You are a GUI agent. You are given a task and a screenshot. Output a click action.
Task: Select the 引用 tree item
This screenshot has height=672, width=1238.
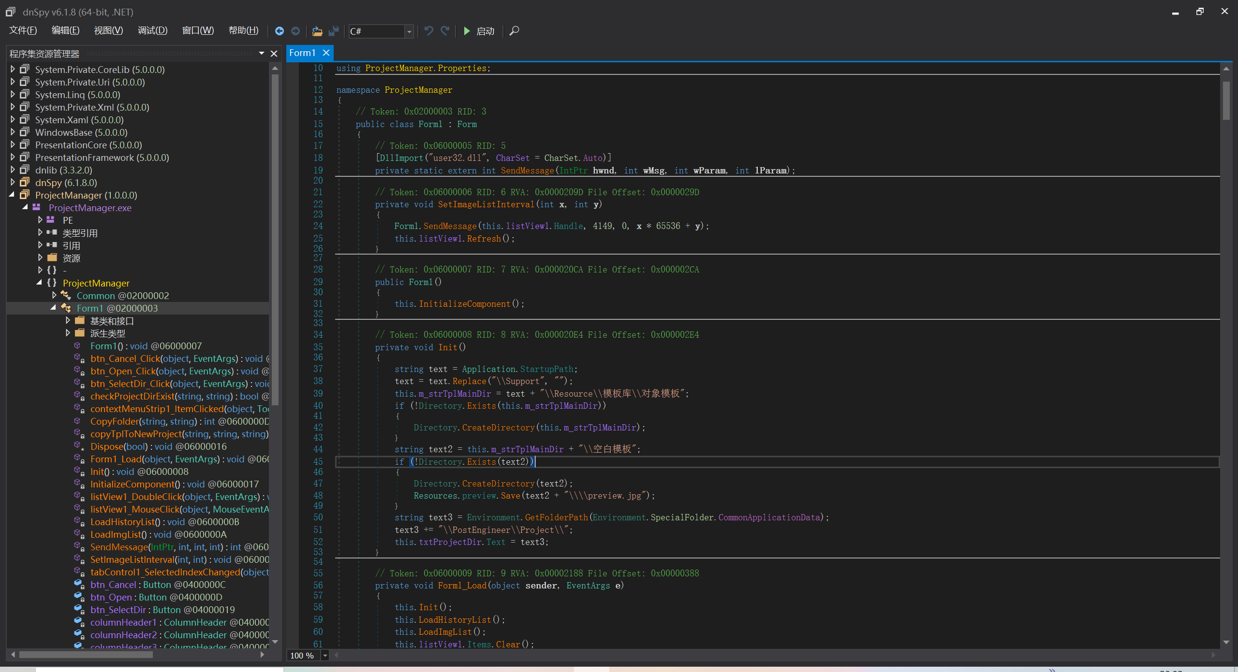72,245
